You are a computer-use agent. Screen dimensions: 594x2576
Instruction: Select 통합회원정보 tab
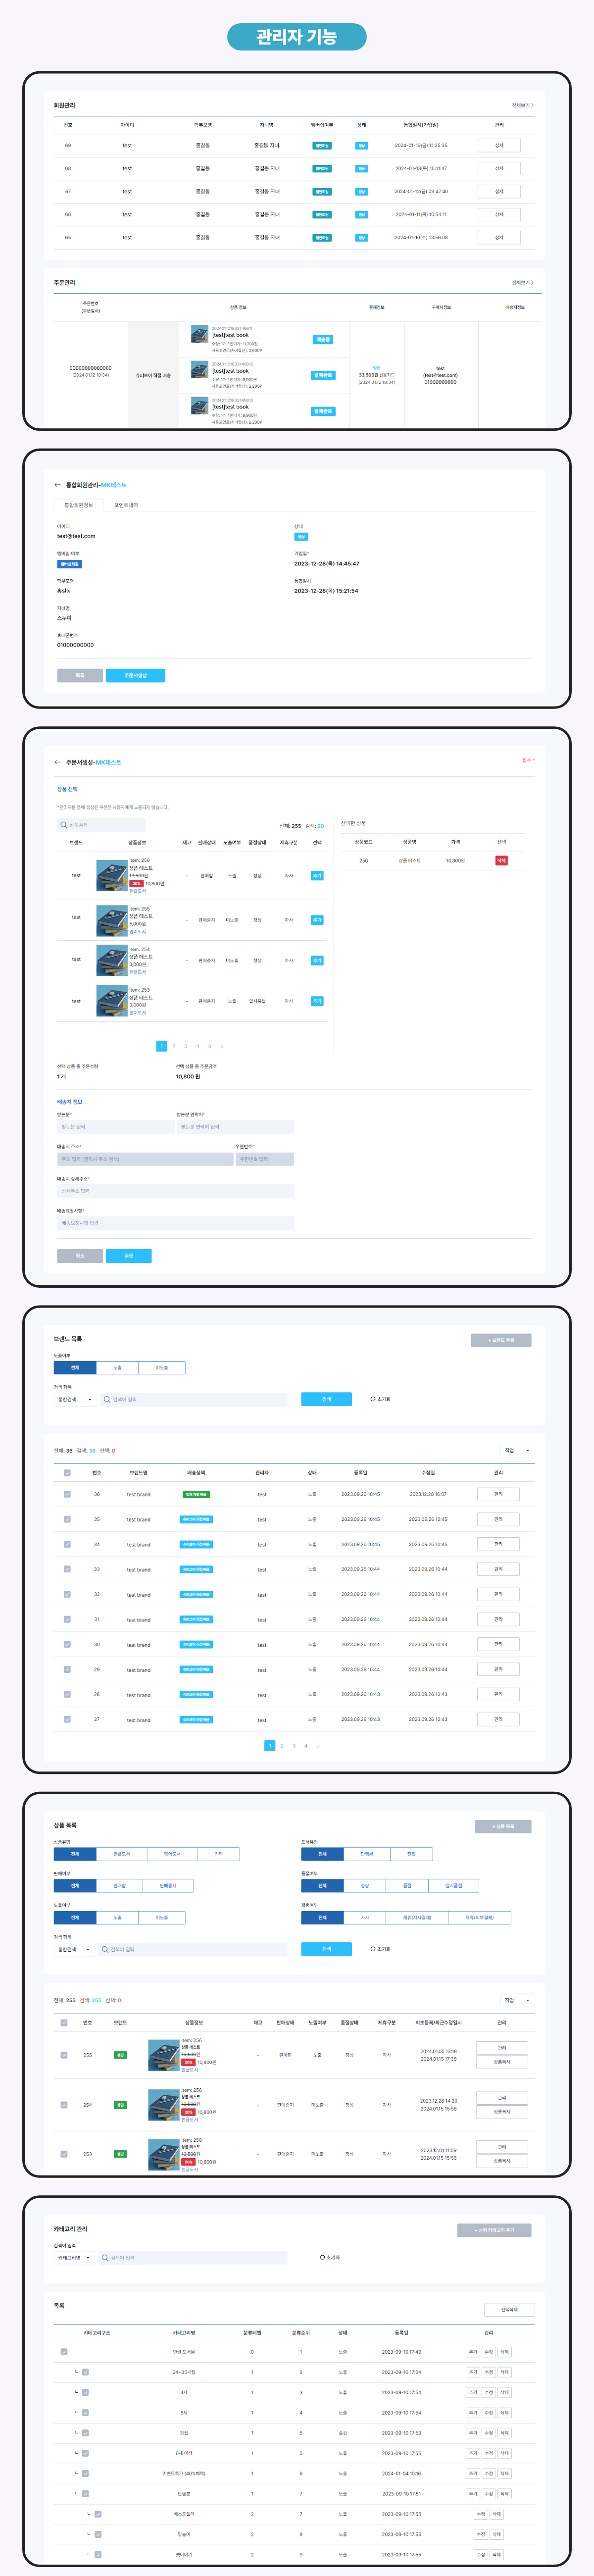(79, 505)
